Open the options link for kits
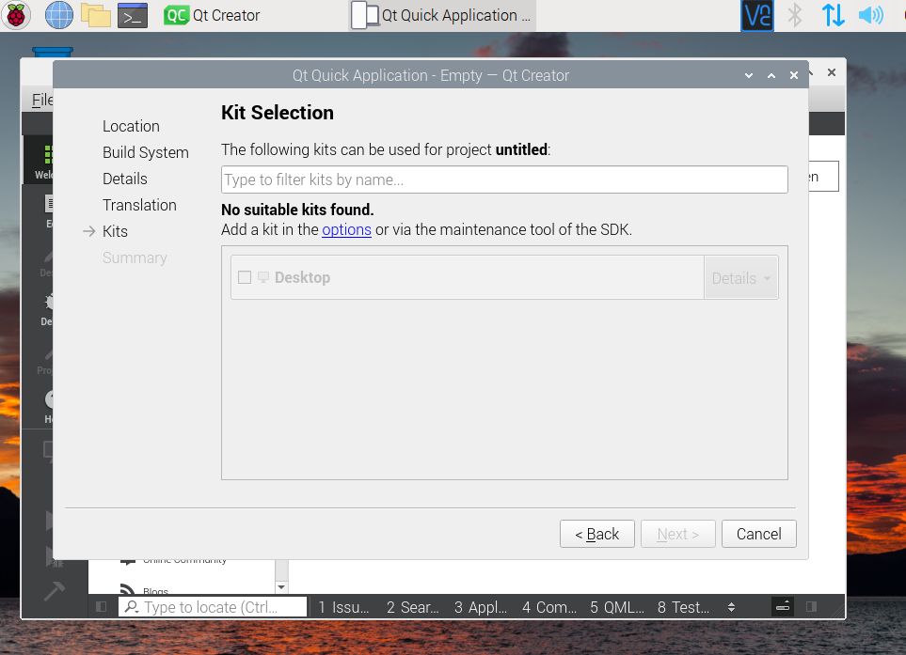Image resolution: width=906 pixels, height=655 pixels. (346, 229)
